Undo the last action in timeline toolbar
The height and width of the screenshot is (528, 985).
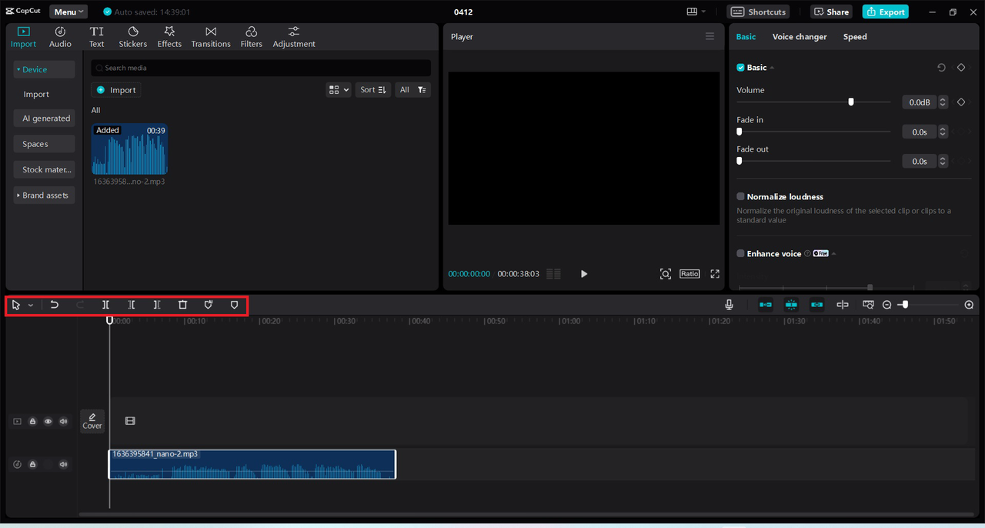55,305
